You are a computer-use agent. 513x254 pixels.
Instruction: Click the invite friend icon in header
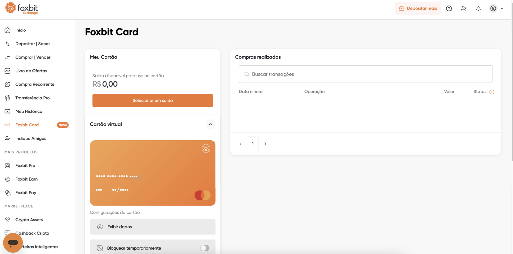point(464,8)
